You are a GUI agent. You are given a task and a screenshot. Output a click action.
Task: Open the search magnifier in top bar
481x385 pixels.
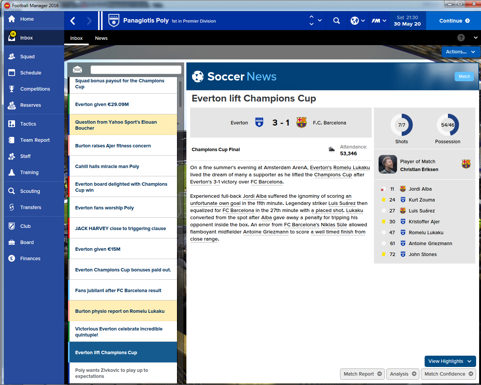336,21
